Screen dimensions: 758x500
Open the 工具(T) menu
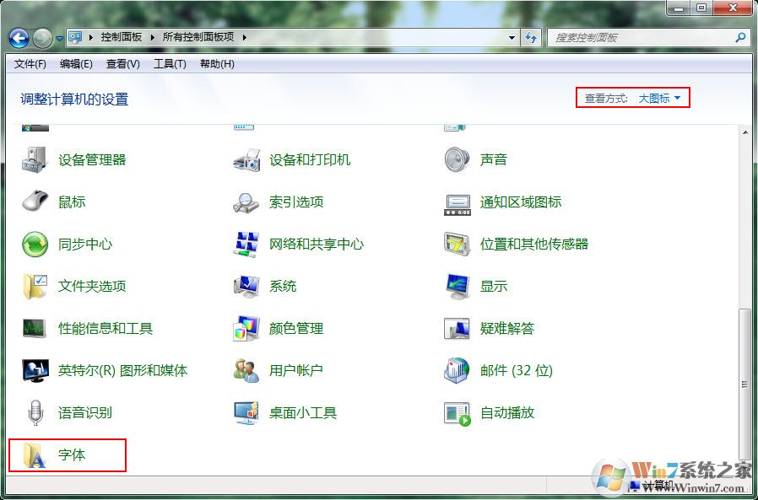170,64
